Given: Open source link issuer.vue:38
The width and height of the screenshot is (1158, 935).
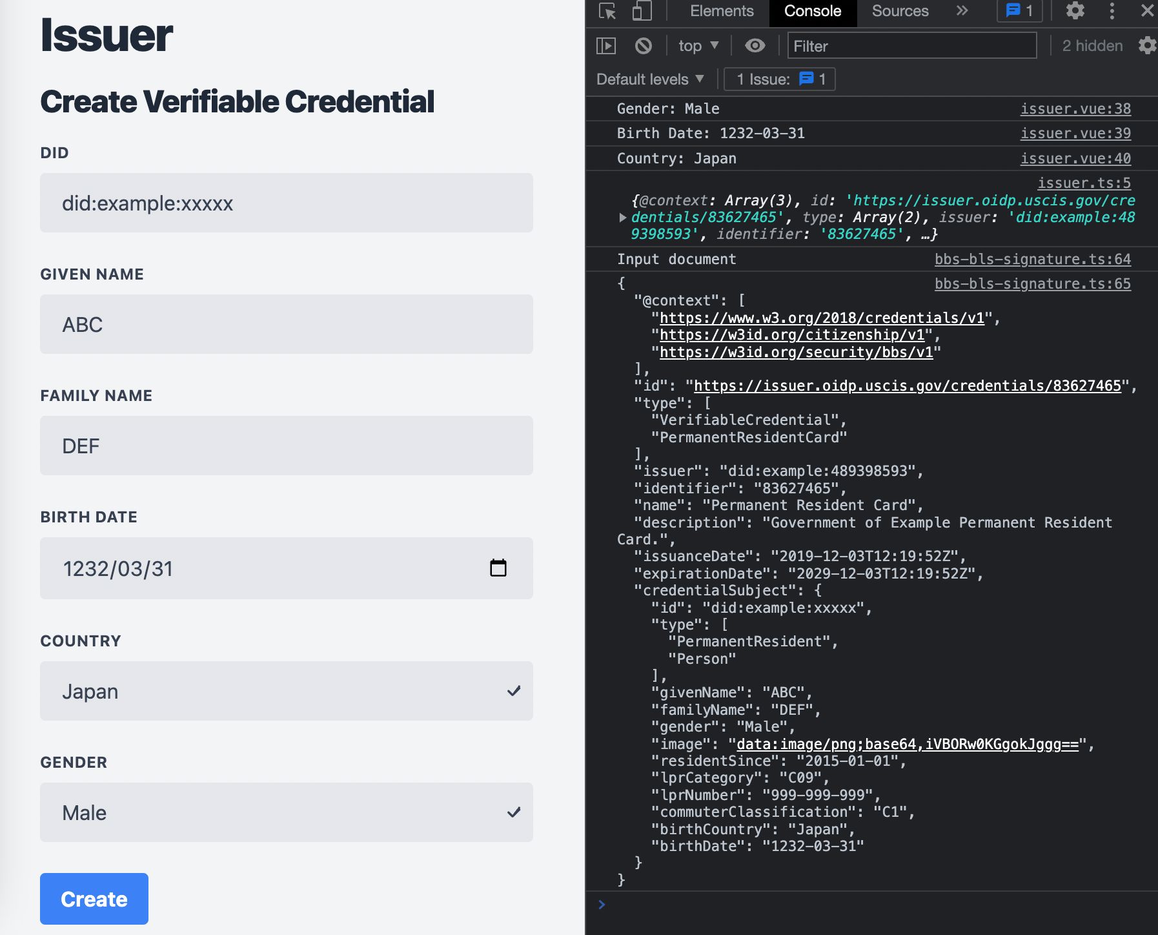Looking at the screenshot, I should 1075,108.
